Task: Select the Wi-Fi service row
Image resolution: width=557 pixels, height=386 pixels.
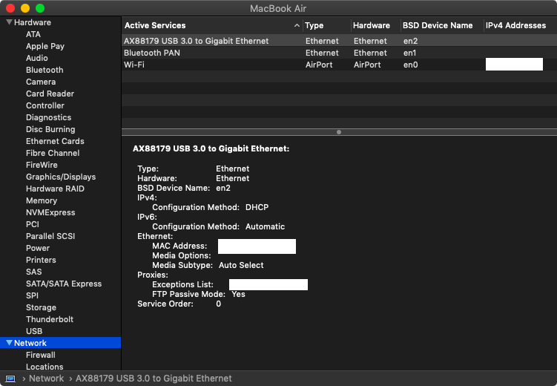Action: point(339,65)
